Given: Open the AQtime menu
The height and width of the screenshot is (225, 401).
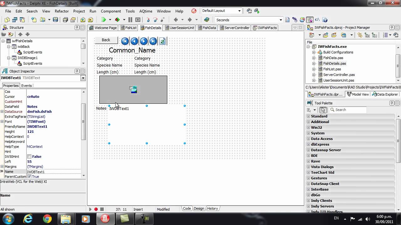Looking at the screenshot, I should click(x=146, y=11).
